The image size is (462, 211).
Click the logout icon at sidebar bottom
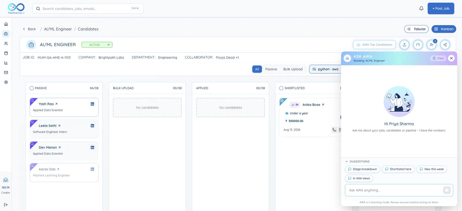coord(6,205)
